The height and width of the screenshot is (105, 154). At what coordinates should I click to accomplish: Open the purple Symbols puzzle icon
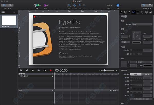tap(45, 5)
